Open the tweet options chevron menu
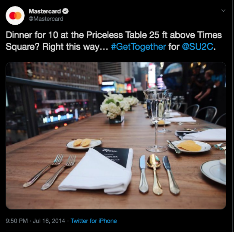The width and height of the screenshot is (234, 232). coord(223,10)
